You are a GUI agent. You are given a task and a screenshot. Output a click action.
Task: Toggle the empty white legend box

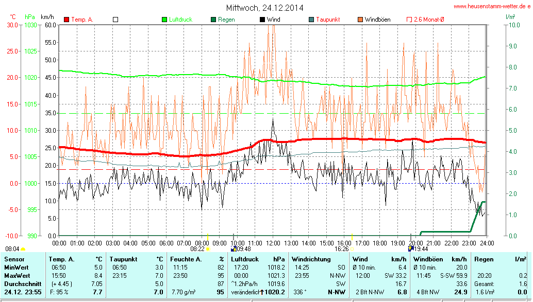(115, 20)
